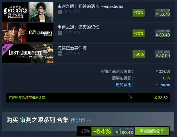
Task: Click the 添加至购物车 button
Action: pos(152,131)
